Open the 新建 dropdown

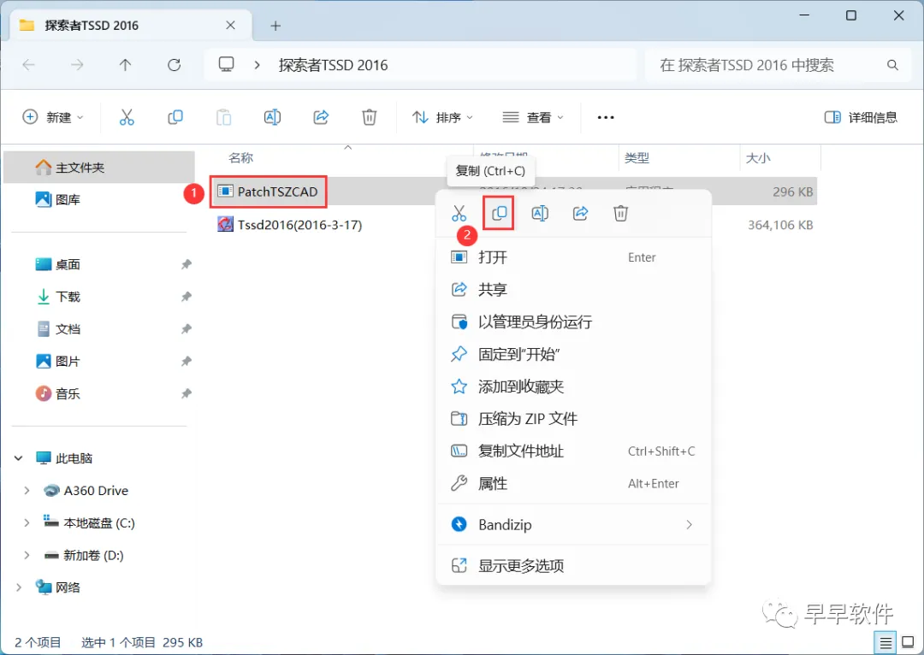click(53, 117)
